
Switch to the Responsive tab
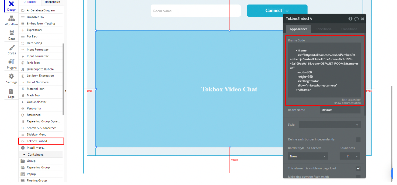coord(52,2)
